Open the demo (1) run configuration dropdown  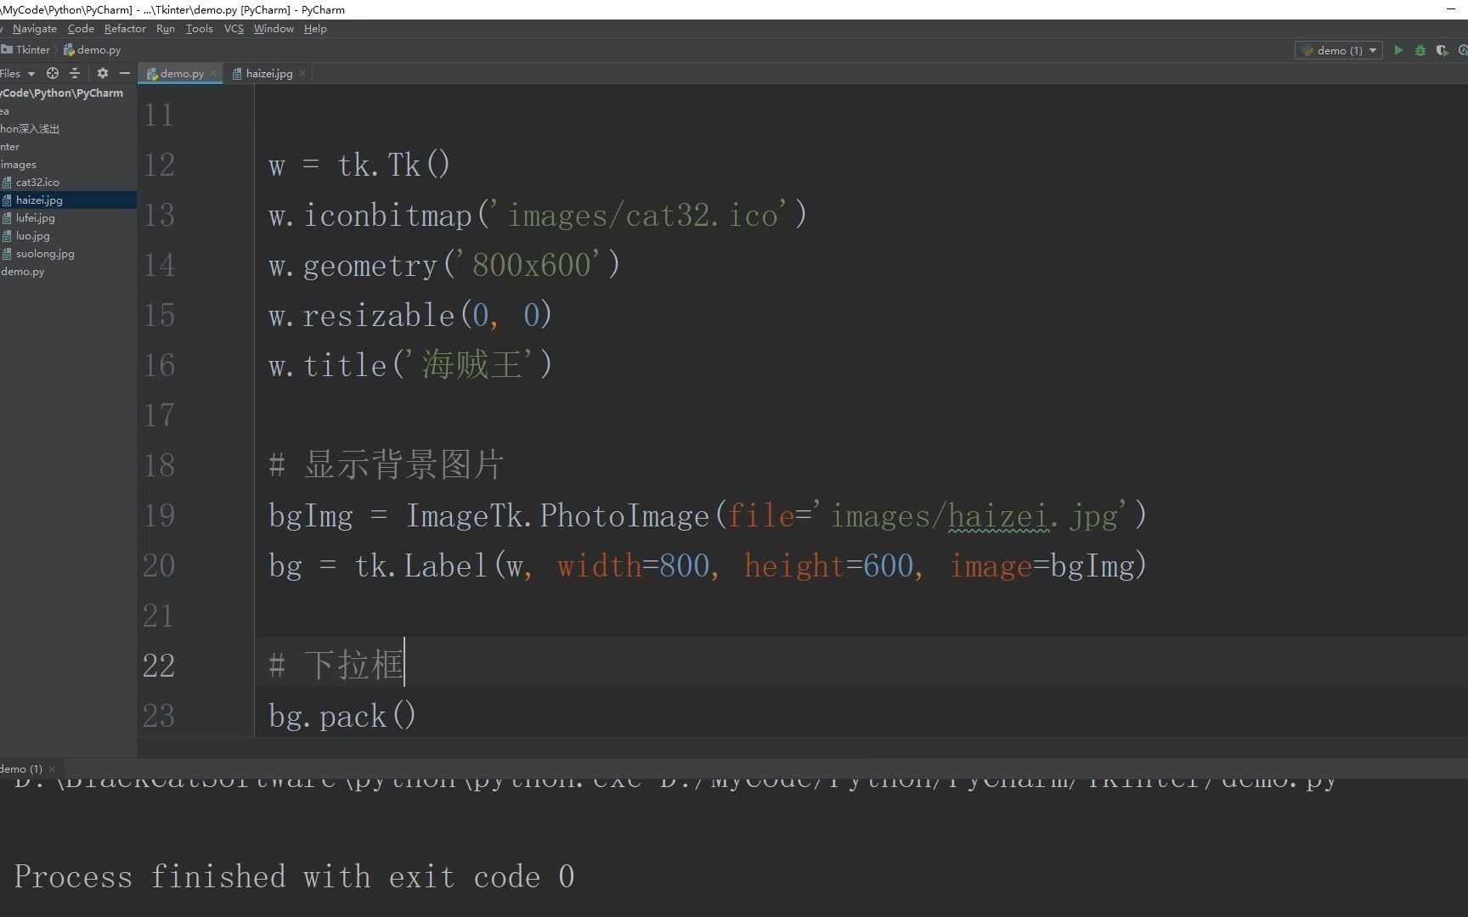click(x=1339, y=50)
